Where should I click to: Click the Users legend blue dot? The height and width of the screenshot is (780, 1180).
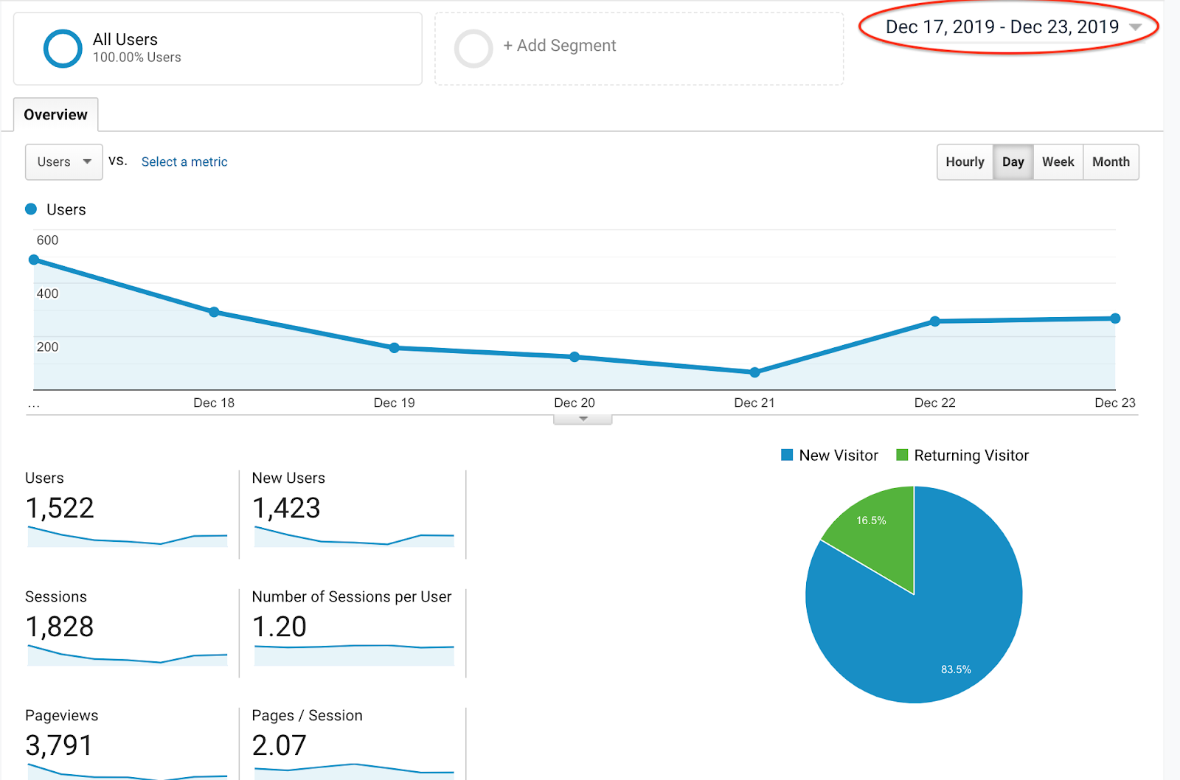point(31,209)
